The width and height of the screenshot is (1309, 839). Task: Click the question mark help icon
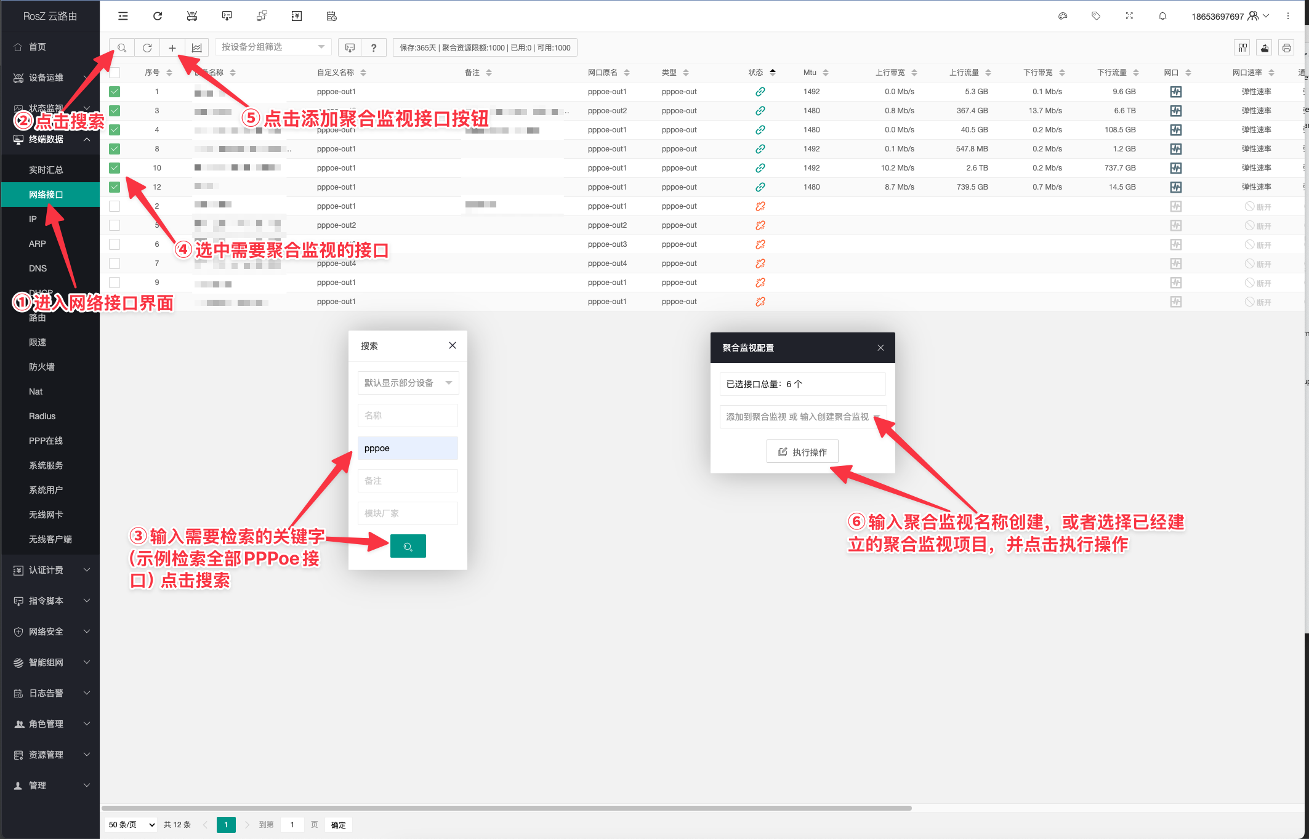coord(374,47)
